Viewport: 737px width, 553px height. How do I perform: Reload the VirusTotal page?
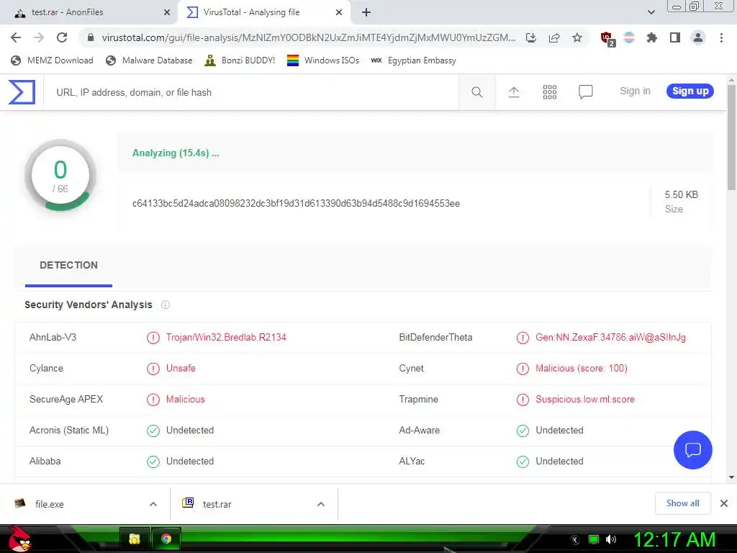(x=62, y=37)
